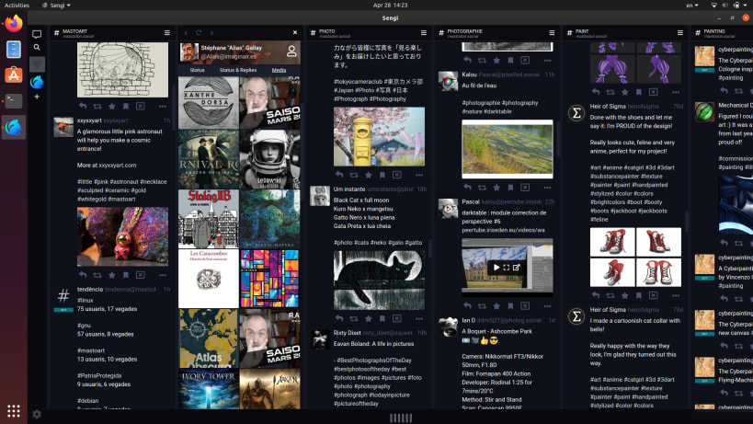Reply to the brick arch sketch post
The width and height of the screenshot is (753, 424).
83,106
